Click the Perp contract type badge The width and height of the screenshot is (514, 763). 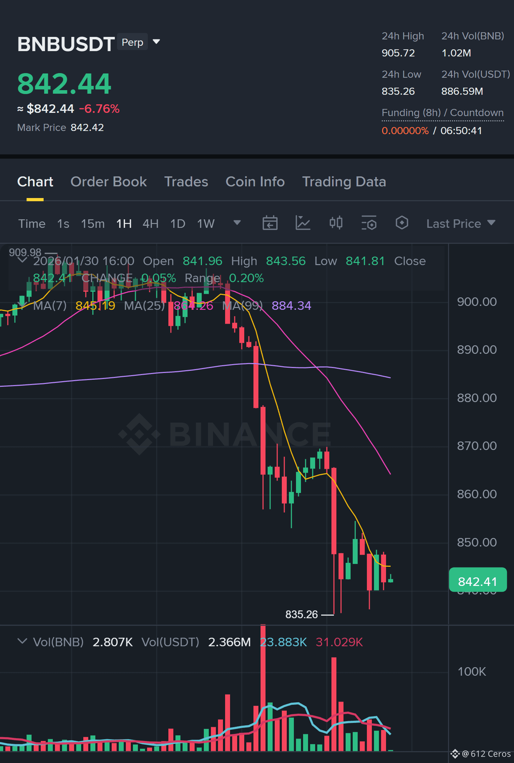pyautogui.click(x=132, y=42)
